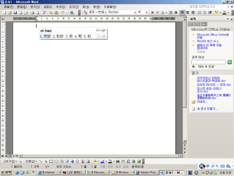The image size is (234, 176).
Task: Click the 3-D Style green cube icon
Action: [x=139, y=161]
